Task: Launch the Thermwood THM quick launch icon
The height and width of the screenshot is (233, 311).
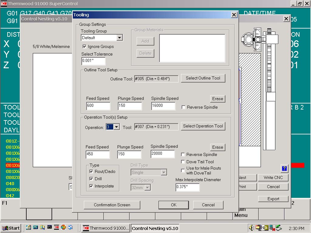Action: point(56,227)
